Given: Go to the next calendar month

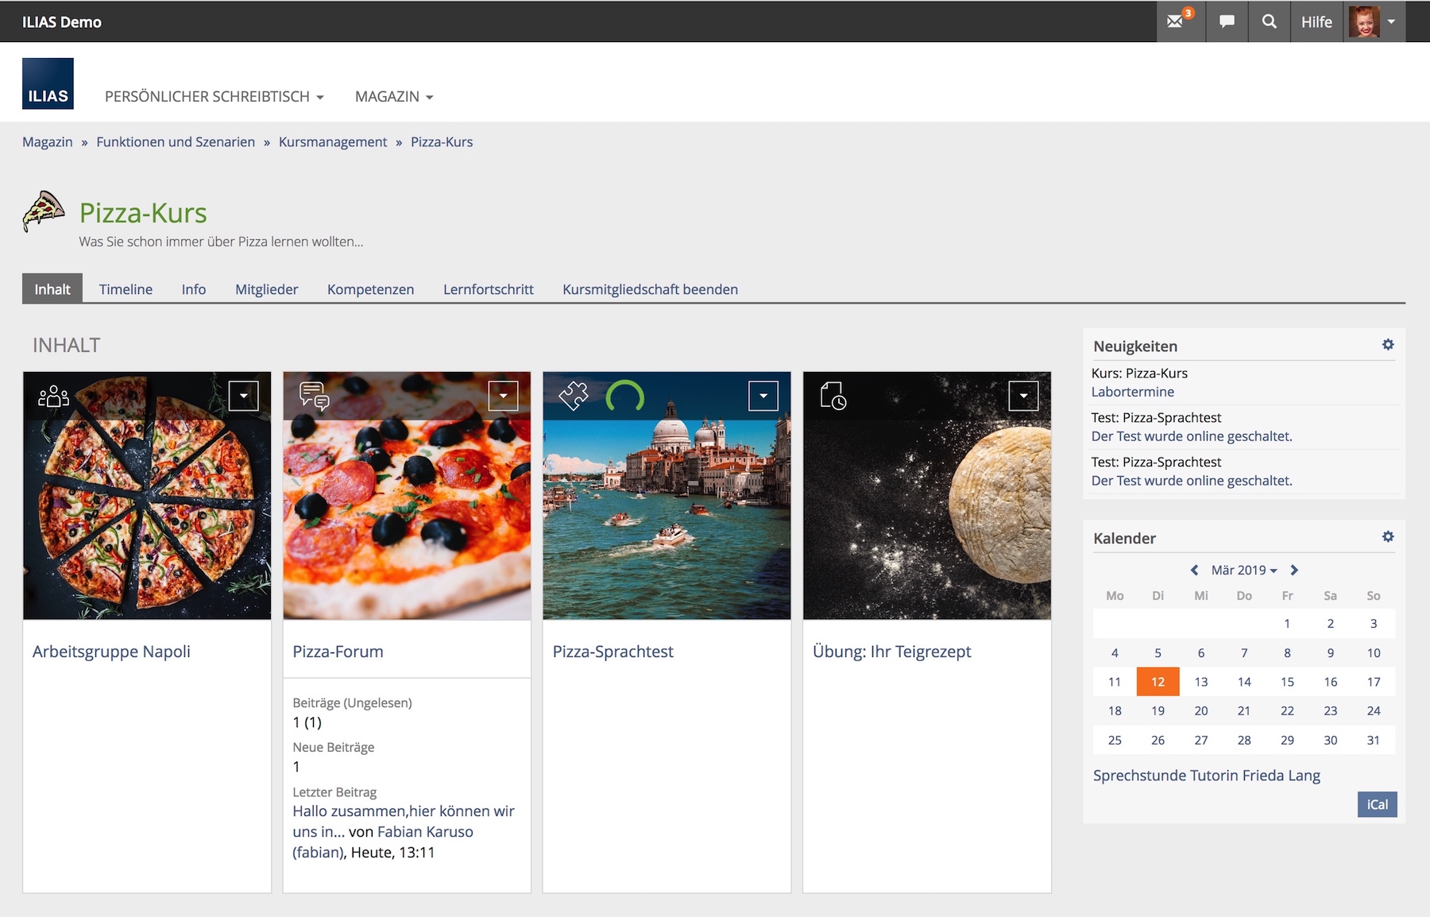Looking at the screenshot, I should (x=1294, y=571).
